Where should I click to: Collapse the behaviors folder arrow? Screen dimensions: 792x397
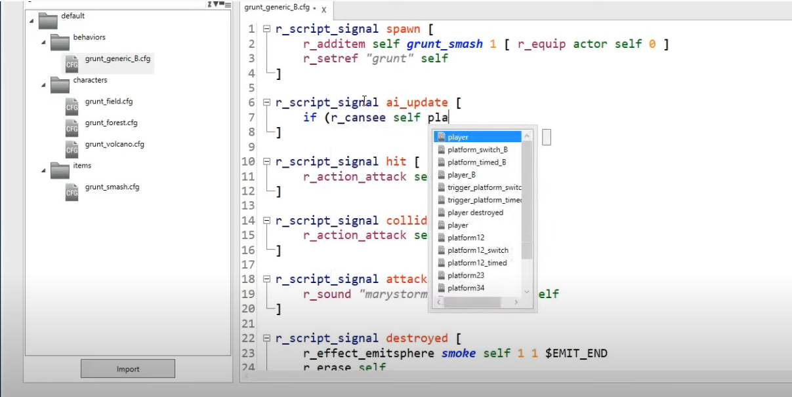point(43,43)
